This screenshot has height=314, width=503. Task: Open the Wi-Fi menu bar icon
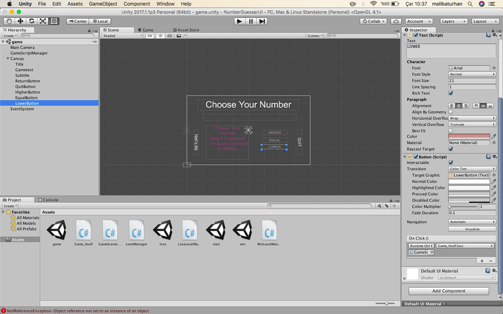click(x=373, y=4)
